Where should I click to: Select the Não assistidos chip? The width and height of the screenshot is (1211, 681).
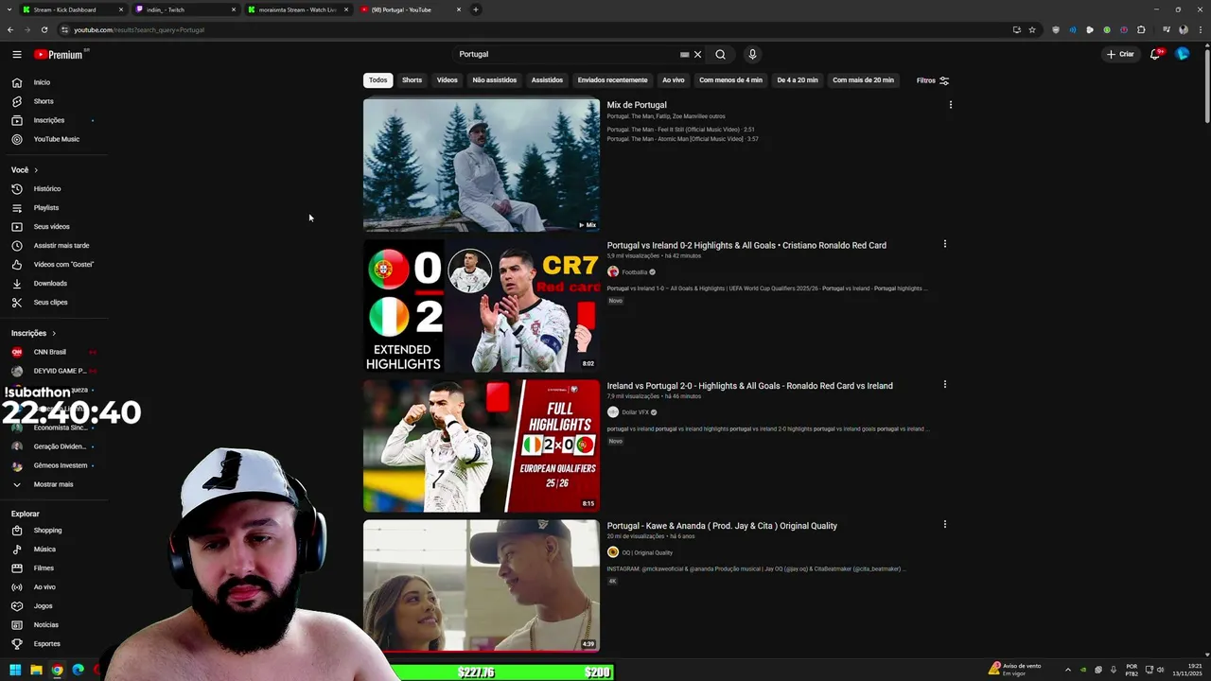tap(495, 80)
